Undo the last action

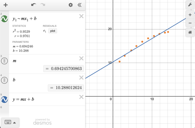tap(33, 5)
